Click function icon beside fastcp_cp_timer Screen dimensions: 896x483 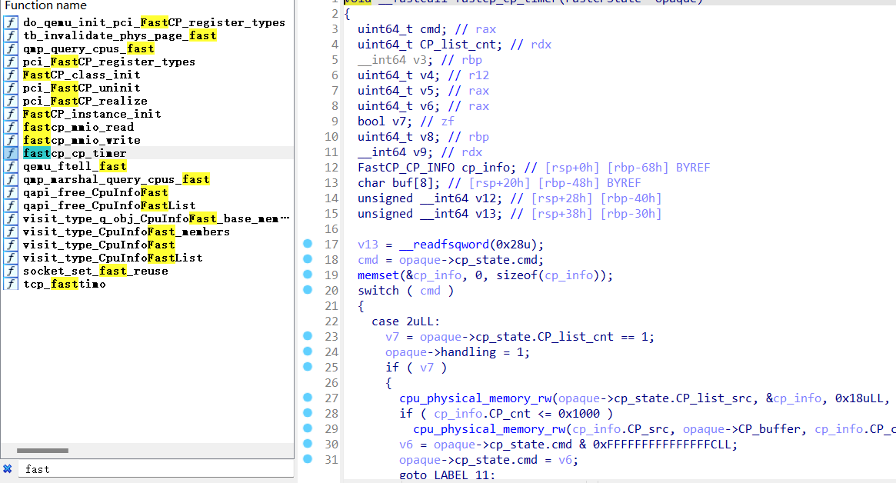point(11,153)
